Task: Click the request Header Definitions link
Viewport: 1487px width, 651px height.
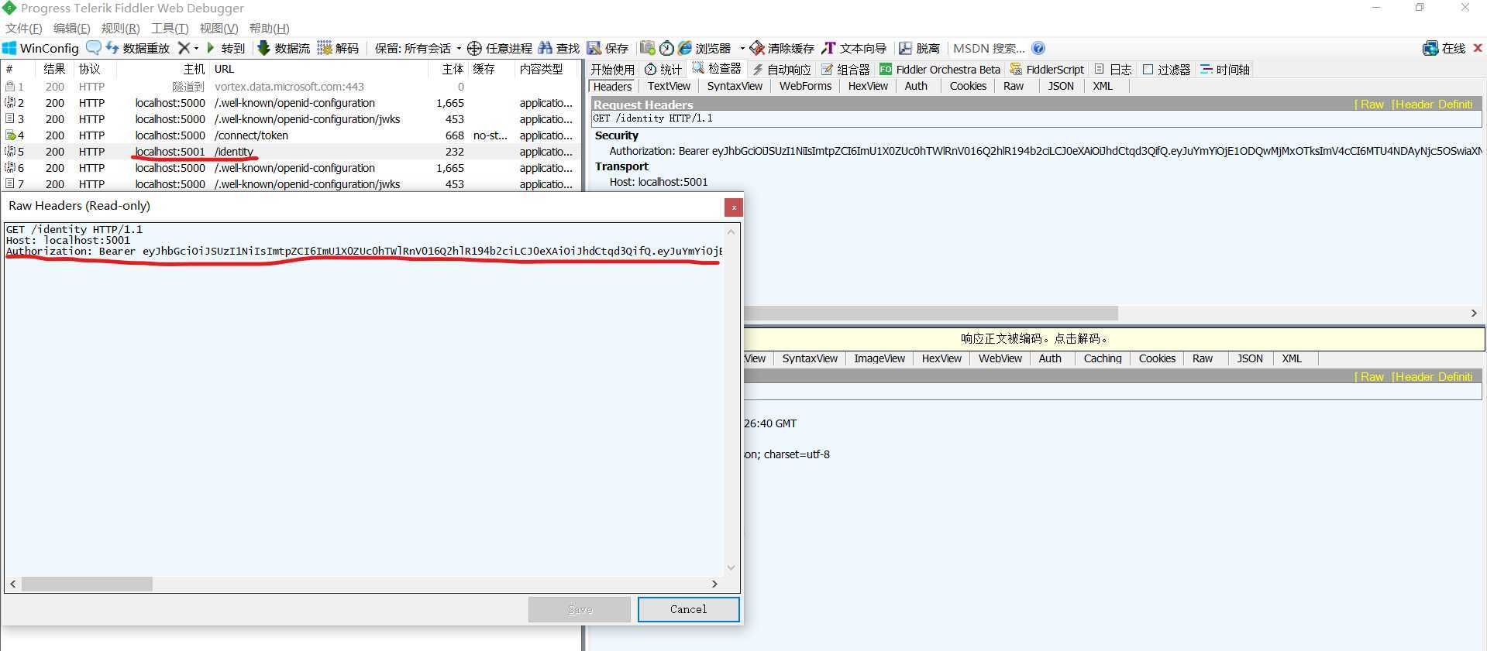Action: [x=1433, y=105]
